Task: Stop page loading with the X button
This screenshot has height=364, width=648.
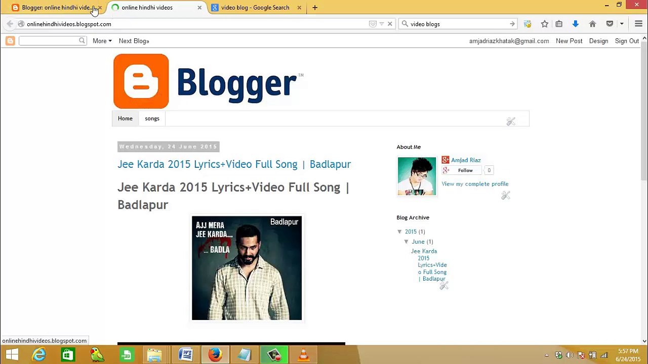Action: 390,24
